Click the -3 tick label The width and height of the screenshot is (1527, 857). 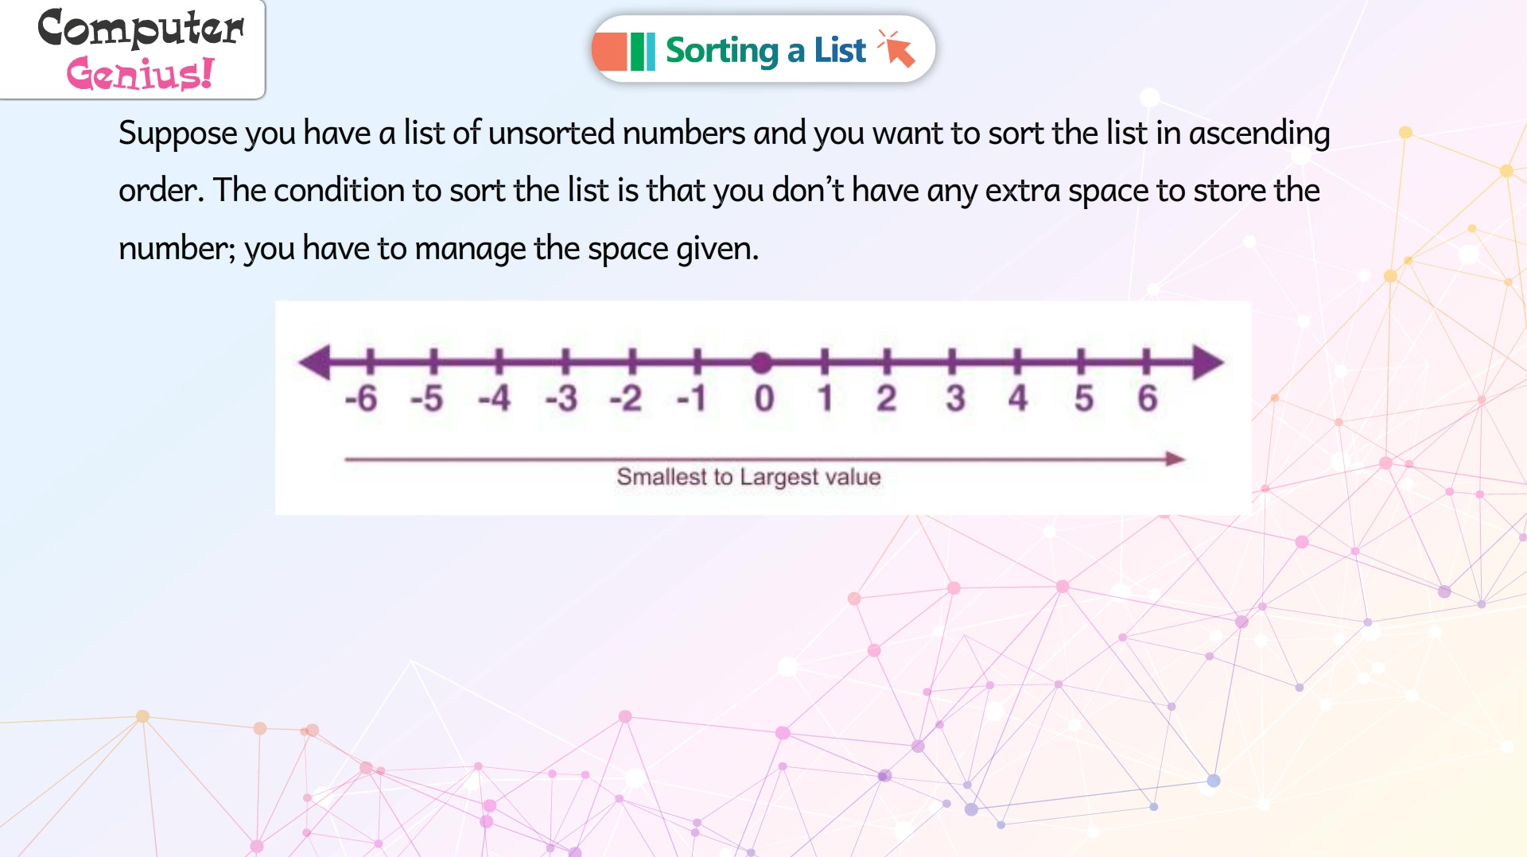tap(561, 398)
